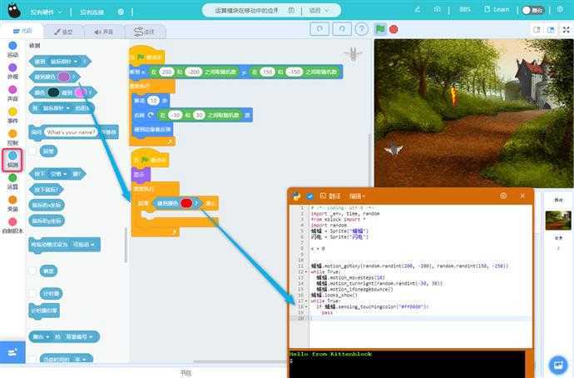This screenshot has height=378, width=574.
Task: Select the 事件 events category
Action: 12,116
